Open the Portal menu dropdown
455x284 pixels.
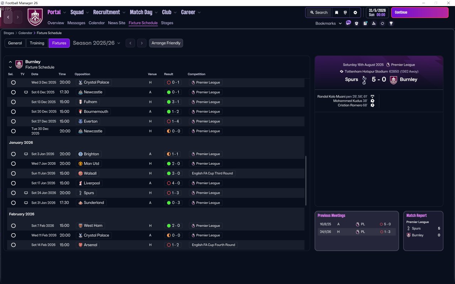pyautogui.click(x=57, y=12)
